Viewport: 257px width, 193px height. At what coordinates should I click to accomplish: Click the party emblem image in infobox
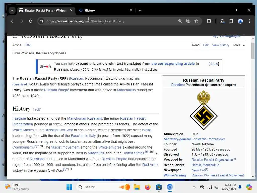point(204,110)
